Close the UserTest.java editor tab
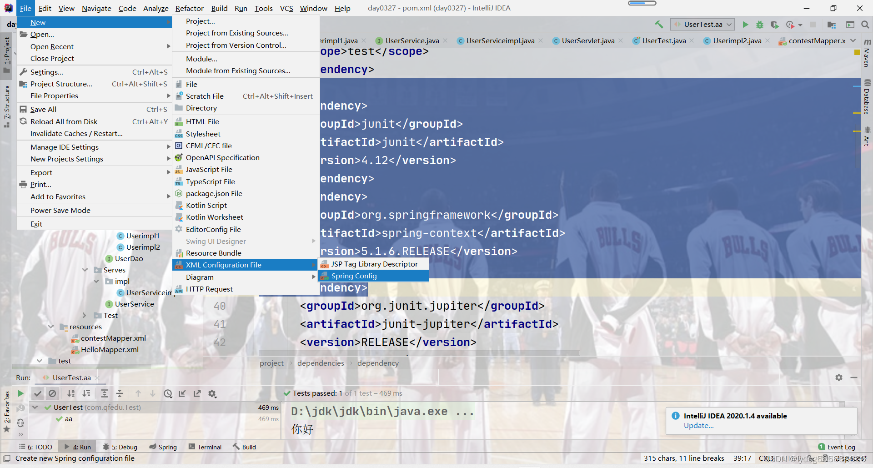Viewport: 873px width, 468px height. [692, 40]
